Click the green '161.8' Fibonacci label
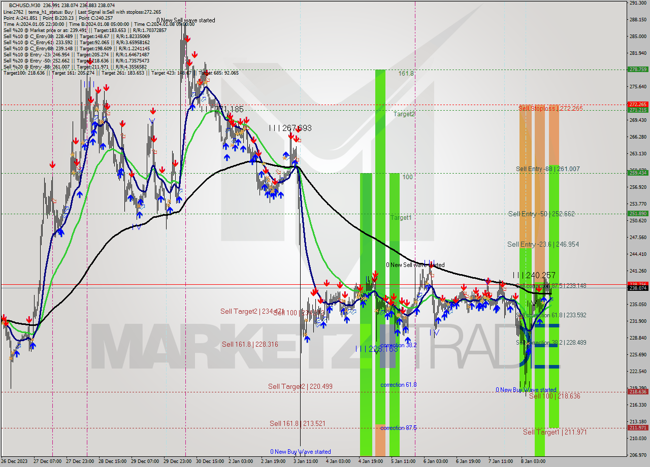The image size is (650, 467). (x=406, y=74)
